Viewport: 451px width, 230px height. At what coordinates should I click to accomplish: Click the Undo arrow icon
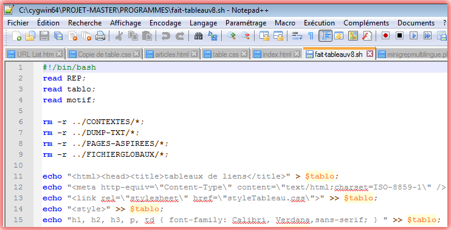tap(165, 36)
